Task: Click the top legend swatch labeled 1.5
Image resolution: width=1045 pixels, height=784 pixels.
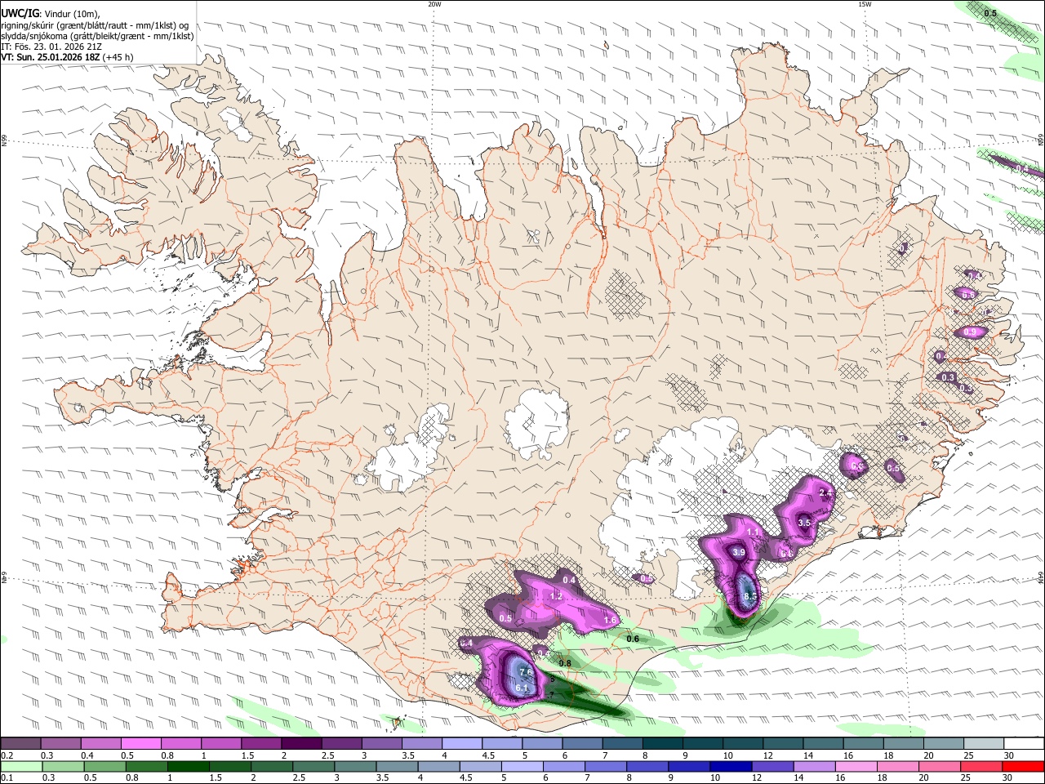Action: click(x=260, y=743)
